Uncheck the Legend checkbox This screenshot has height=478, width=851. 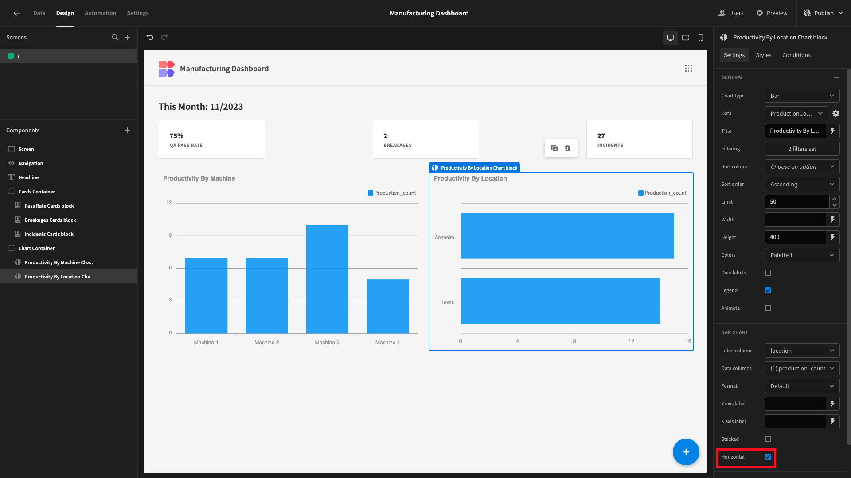[768, 290]
